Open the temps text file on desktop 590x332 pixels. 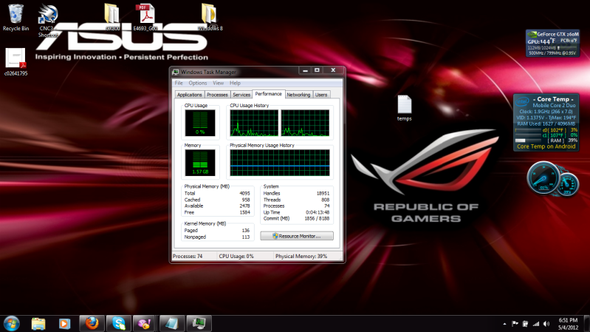pos(405,108)
